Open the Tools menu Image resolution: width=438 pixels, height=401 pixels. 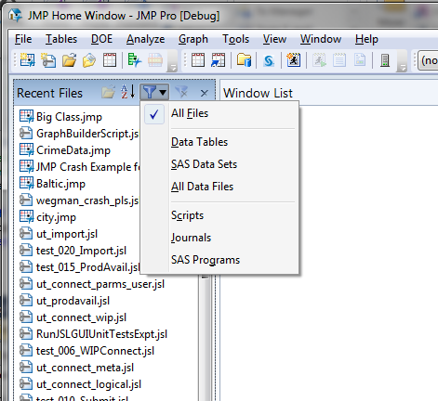pos(235,39)
